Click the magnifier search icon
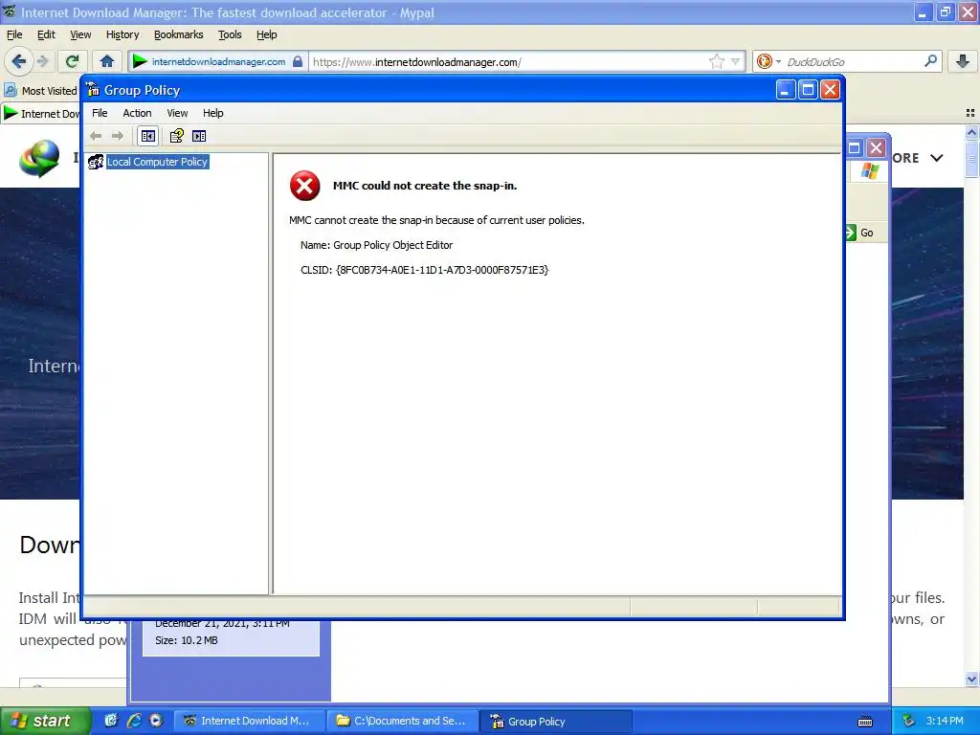 930,61
